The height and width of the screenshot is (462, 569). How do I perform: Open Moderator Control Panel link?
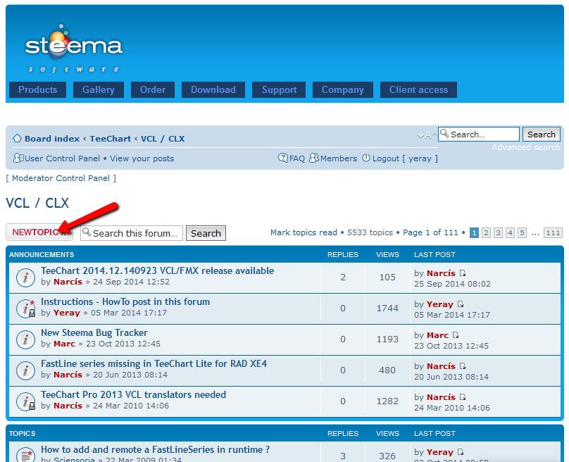pyautogui.click(x=61, y=178)
